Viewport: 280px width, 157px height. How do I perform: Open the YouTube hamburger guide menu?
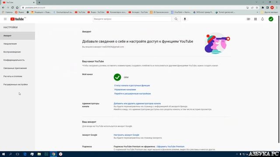[x=5, y=19]
